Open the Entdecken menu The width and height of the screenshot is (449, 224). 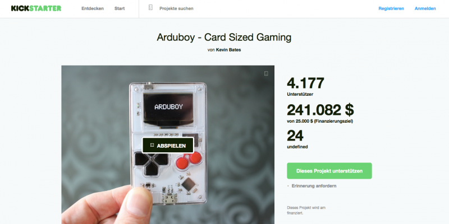(93, 8)
